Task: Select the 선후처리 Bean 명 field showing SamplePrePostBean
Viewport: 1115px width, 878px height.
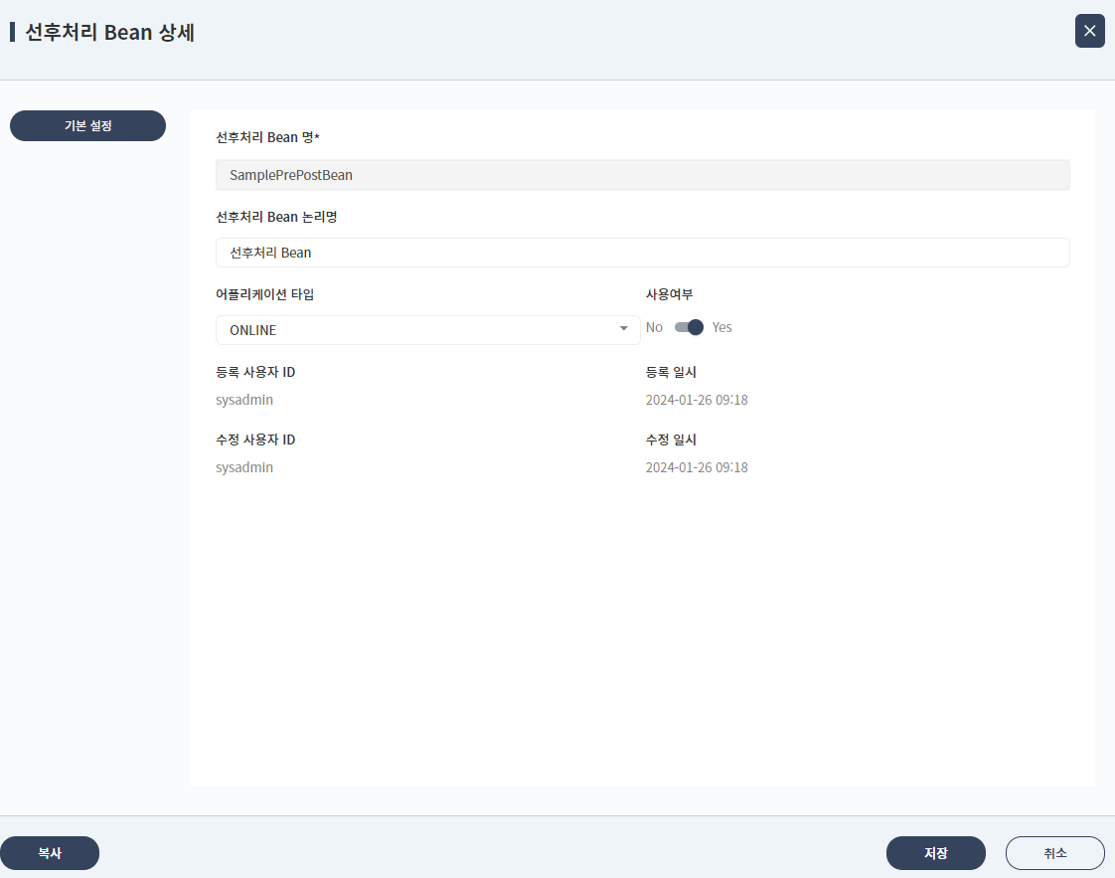Action: [642, 174]
